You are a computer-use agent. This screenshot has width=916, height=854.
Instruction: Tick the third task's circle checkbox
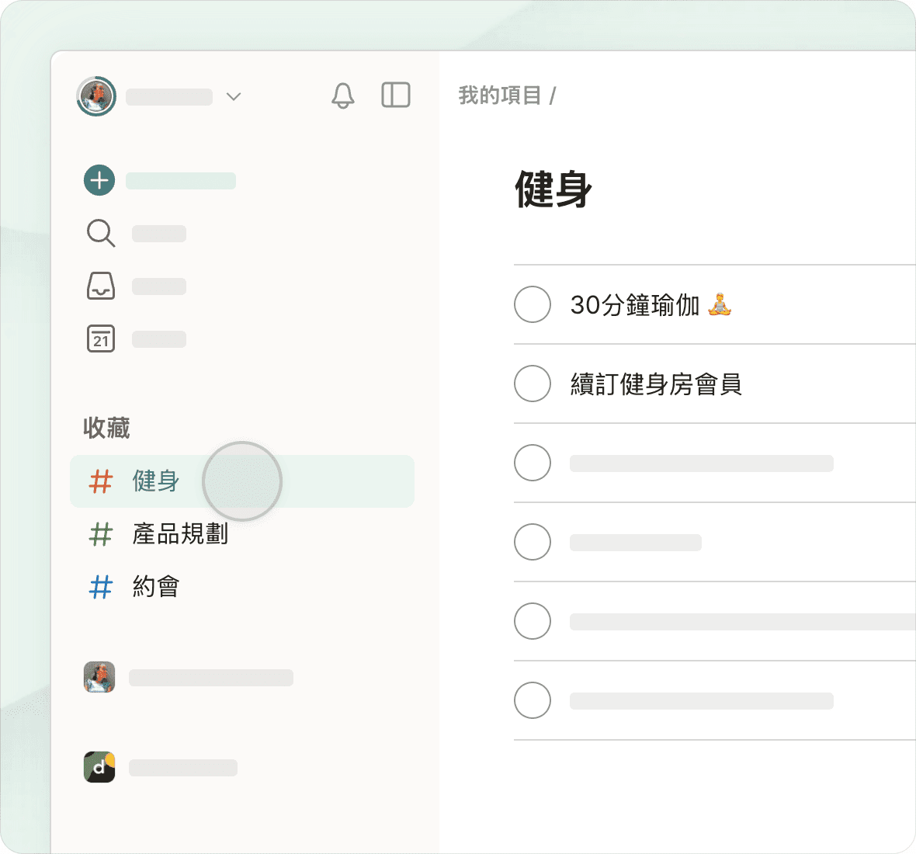[x=533, y=463]
